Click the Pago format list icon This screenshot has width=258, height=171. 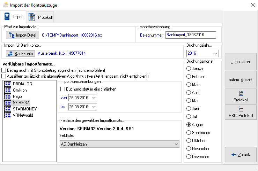(8, 96)
